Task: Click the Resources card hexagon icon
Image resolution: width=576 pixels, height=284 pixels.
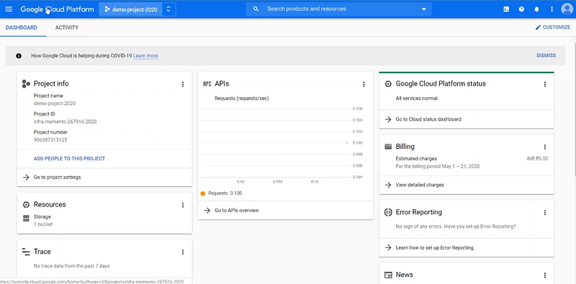Action: 26,205
